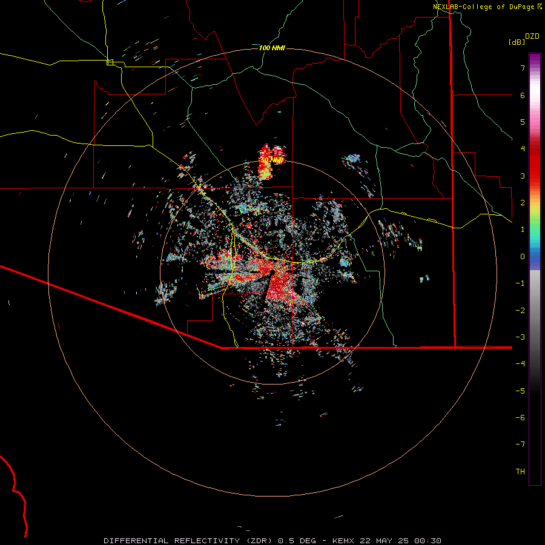The height and width of the screenshot is (545, 545).
Task: Click the small yellow square highway marker
Action: pos(110,62)
